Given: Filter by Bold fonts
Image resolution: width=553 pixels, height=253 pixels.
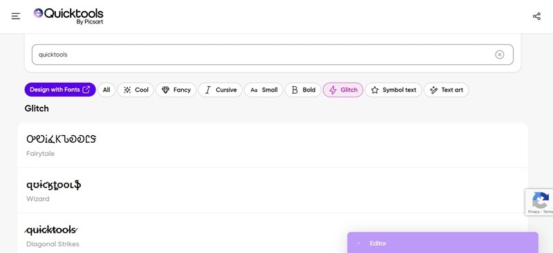Looking at the screenshot, I should (x=303, y=90).
